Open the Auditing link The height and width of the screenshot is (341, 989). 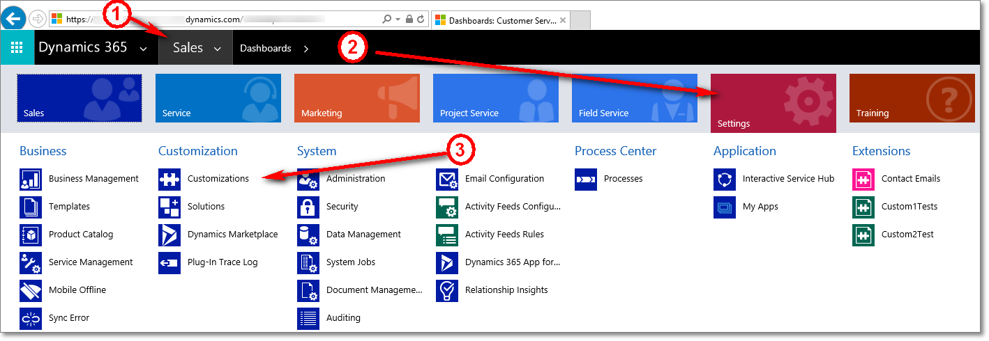[x=344, y=318]
